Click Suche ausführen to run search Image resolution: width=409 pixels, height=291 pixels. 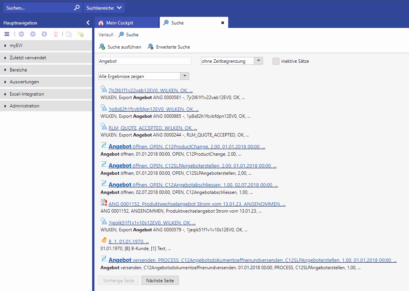(120, 47)
